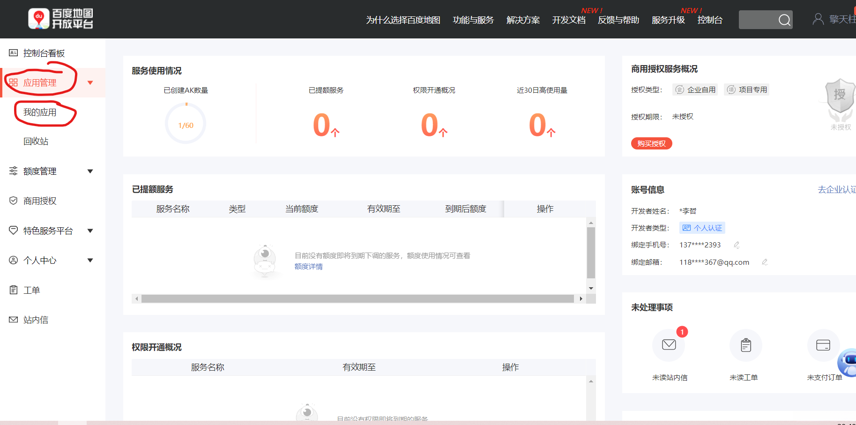Click the 去企业认证 link

pyautogui.click(x=837, y=189)
